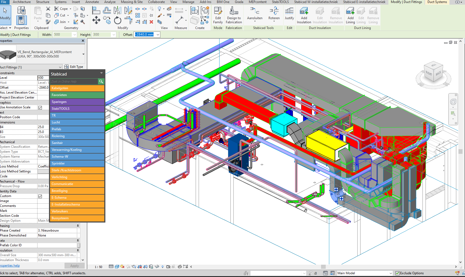Click the red Delete X icon
Image resolution: width=465 pixels, height=277 pixels.
[151, 22]
